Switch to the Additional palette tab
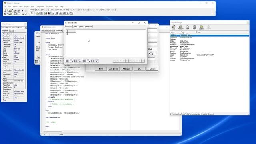The height and width of the screenshot is (144, 256). pyautogui.click(x=53, y=10)
